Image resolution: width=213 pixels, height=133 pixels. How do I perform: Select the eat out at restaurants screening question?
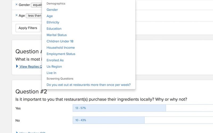pyautogui.click(x=89, y=85)
